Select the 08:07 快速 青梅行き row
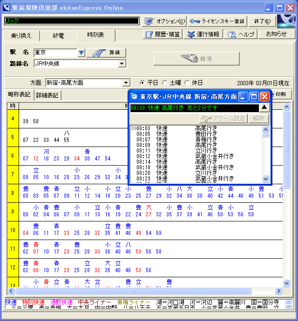The height and width of the screenshot is (321, 298). tap(196, 140)
